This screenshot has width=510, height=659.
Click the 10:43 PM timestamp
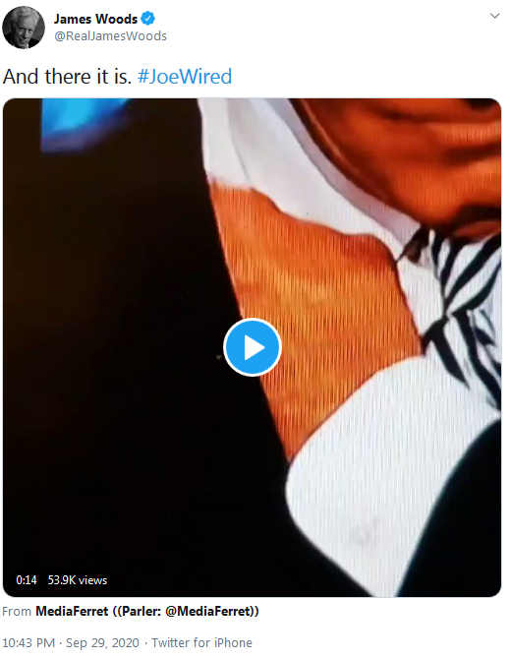tap(28, 642)
